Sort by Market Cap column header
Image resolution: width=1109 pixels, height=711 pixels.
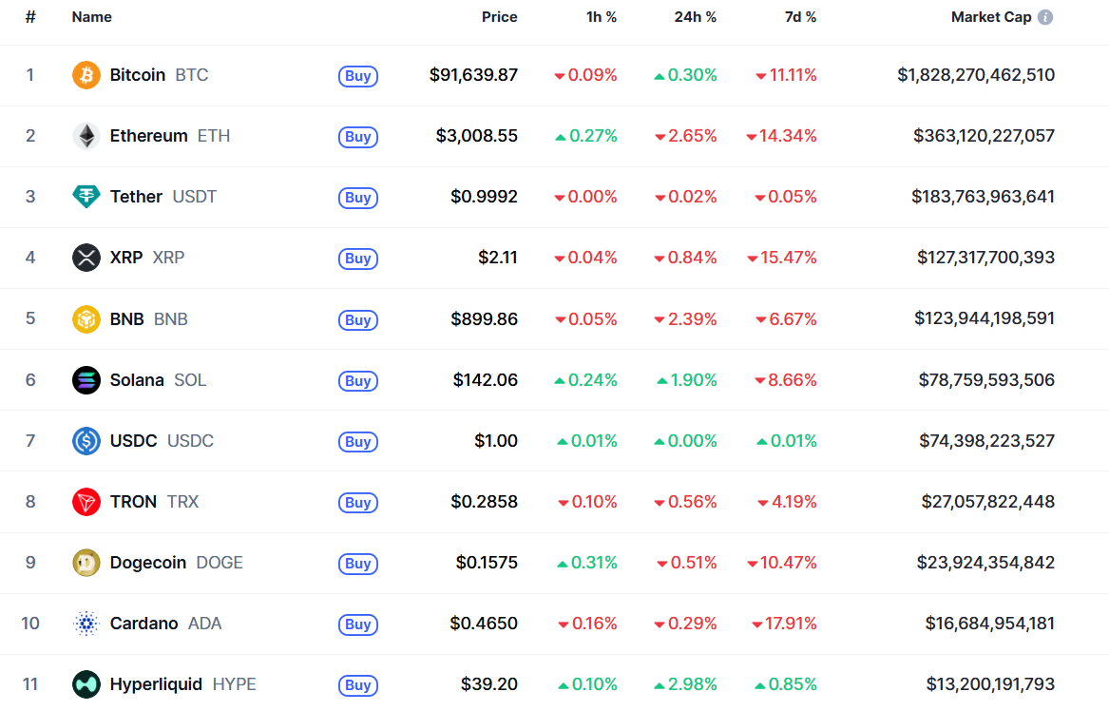pyautogui.click(x=990, y=17)
